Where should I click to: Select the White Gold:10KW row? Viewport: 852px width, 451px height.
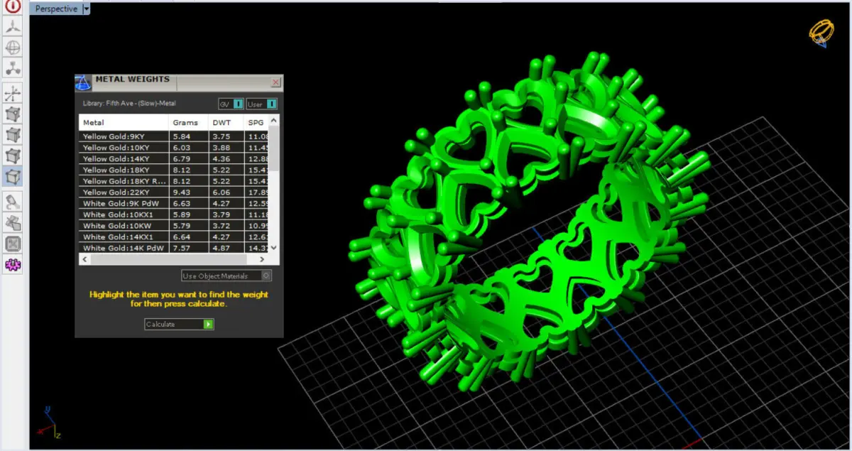pyautogui.click(x=175, y=226)
